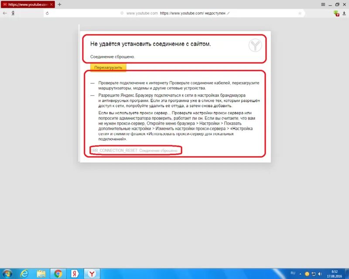Open Google Chrome from the taskbar
349x279 pixels.
58,274
